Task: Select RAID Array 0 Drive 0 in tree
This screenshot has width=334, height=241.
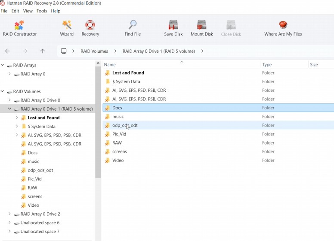Action: pos(40,100)
